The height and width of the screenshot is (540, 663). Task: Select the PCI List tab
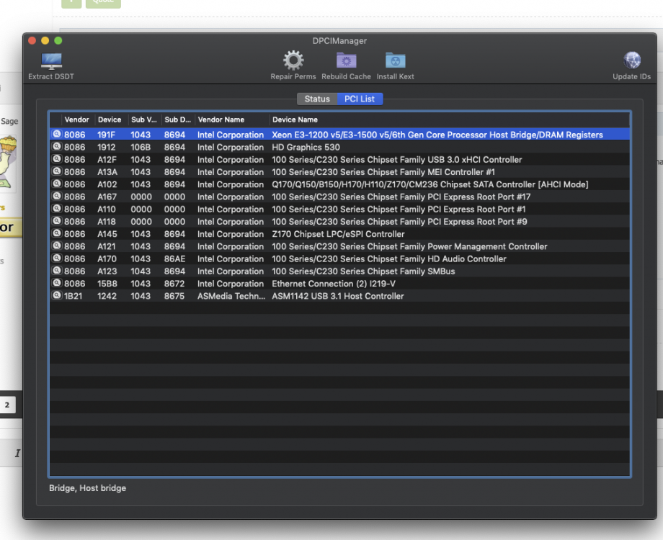360,99
